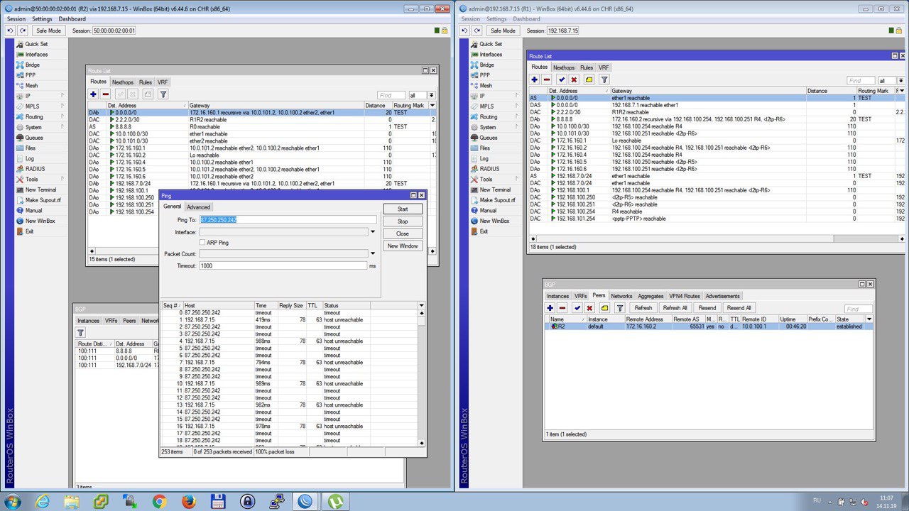This screenshot has height=511, width=909.
Task: Click Stop button in Ping dialog
Action: (x=403, y=221)
